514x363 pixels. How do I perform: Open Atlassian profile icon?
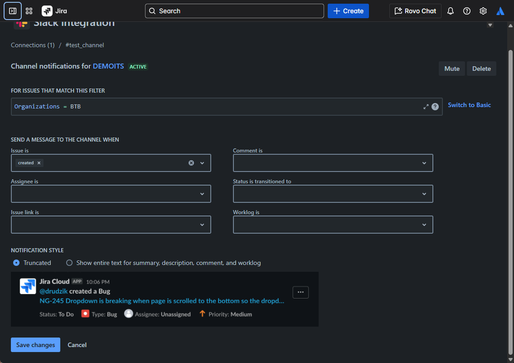(x=500, y=11)
